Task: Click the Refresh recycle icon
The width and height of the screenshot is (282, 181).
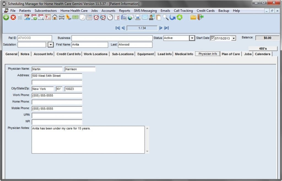Action: click(x=179, y=18)
